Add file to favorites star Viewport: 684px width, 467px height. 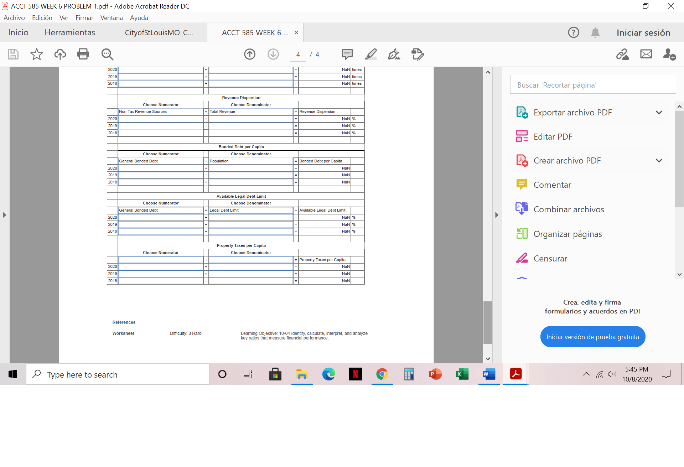(36, 54)
